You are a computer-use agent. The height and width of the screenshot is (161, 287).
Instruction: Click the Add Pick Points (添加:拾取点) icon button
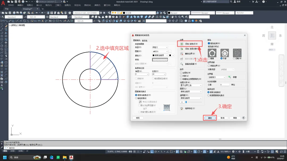pos(182,44)
